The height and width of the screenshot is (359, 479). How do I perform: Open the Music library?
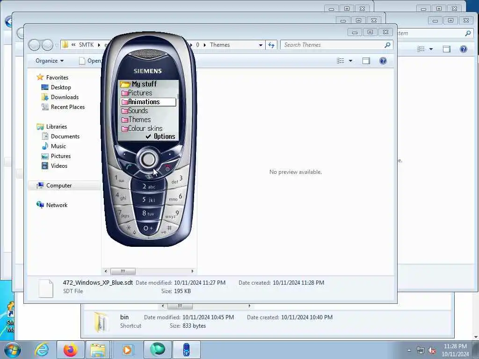(x=58, y=146)
